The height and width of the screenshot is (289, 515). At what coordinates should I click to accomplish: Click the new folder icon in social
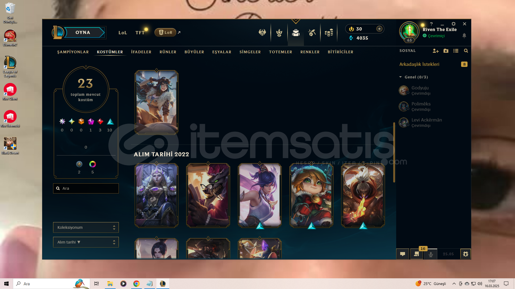tap(446, 51)
